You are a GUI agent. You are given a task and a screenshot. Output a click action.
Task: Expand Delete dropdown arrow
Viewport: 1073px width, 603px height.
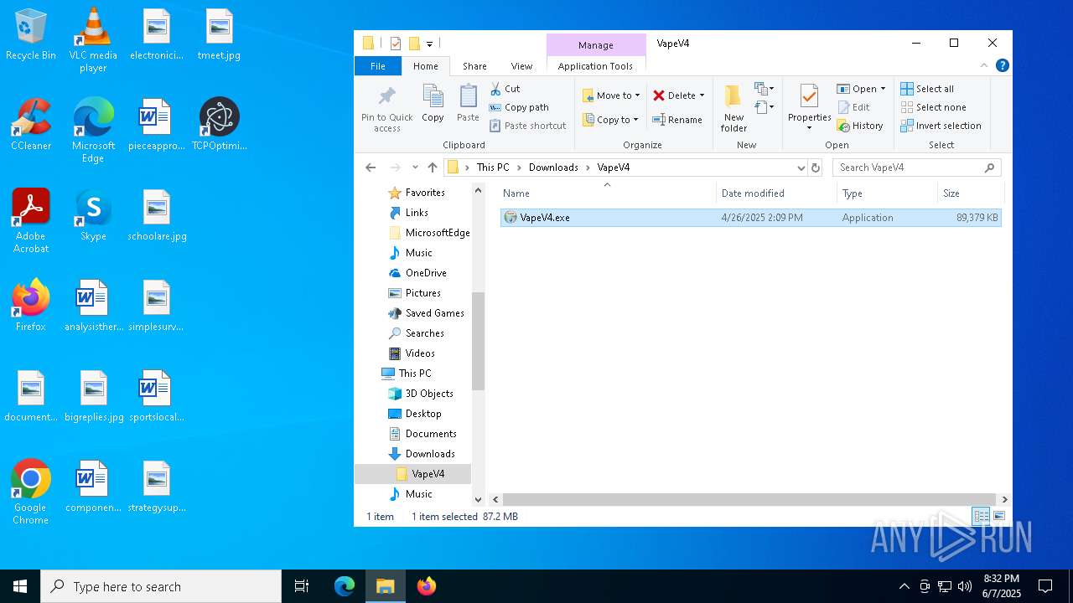[x=702, y=95]
